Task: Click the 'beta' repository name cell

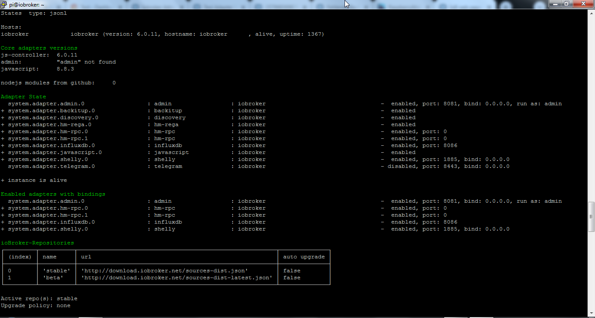Action: click(x=53, y=278)
